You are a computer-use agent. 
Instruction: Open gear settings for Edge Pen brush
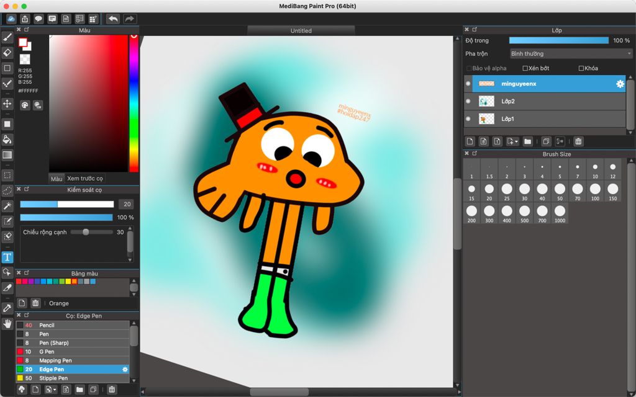tap(125, 370)
